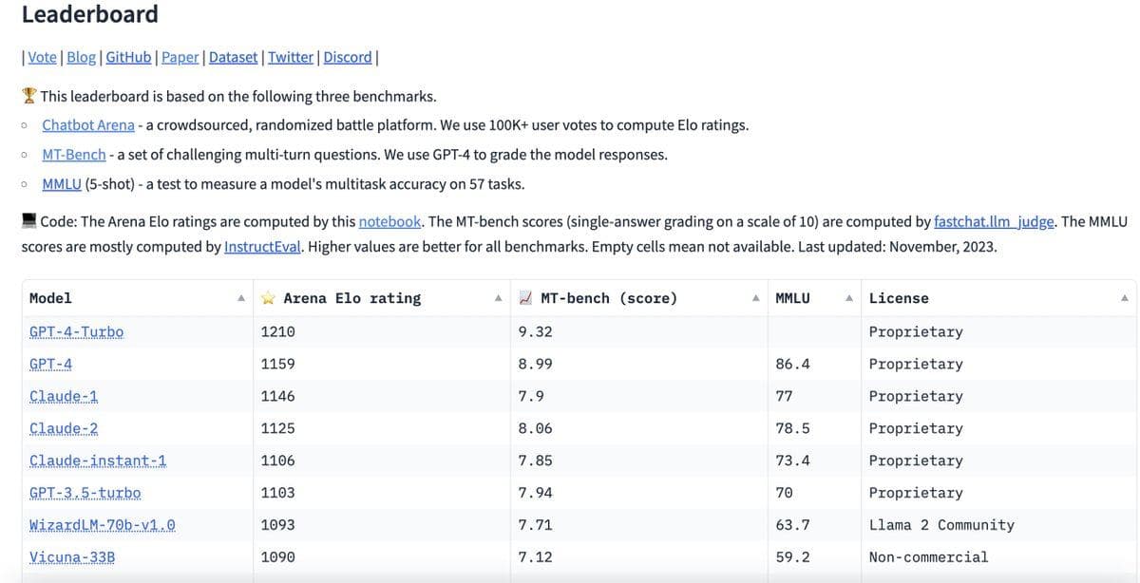
Task: Open the Vote link
Action: (43, 57)
